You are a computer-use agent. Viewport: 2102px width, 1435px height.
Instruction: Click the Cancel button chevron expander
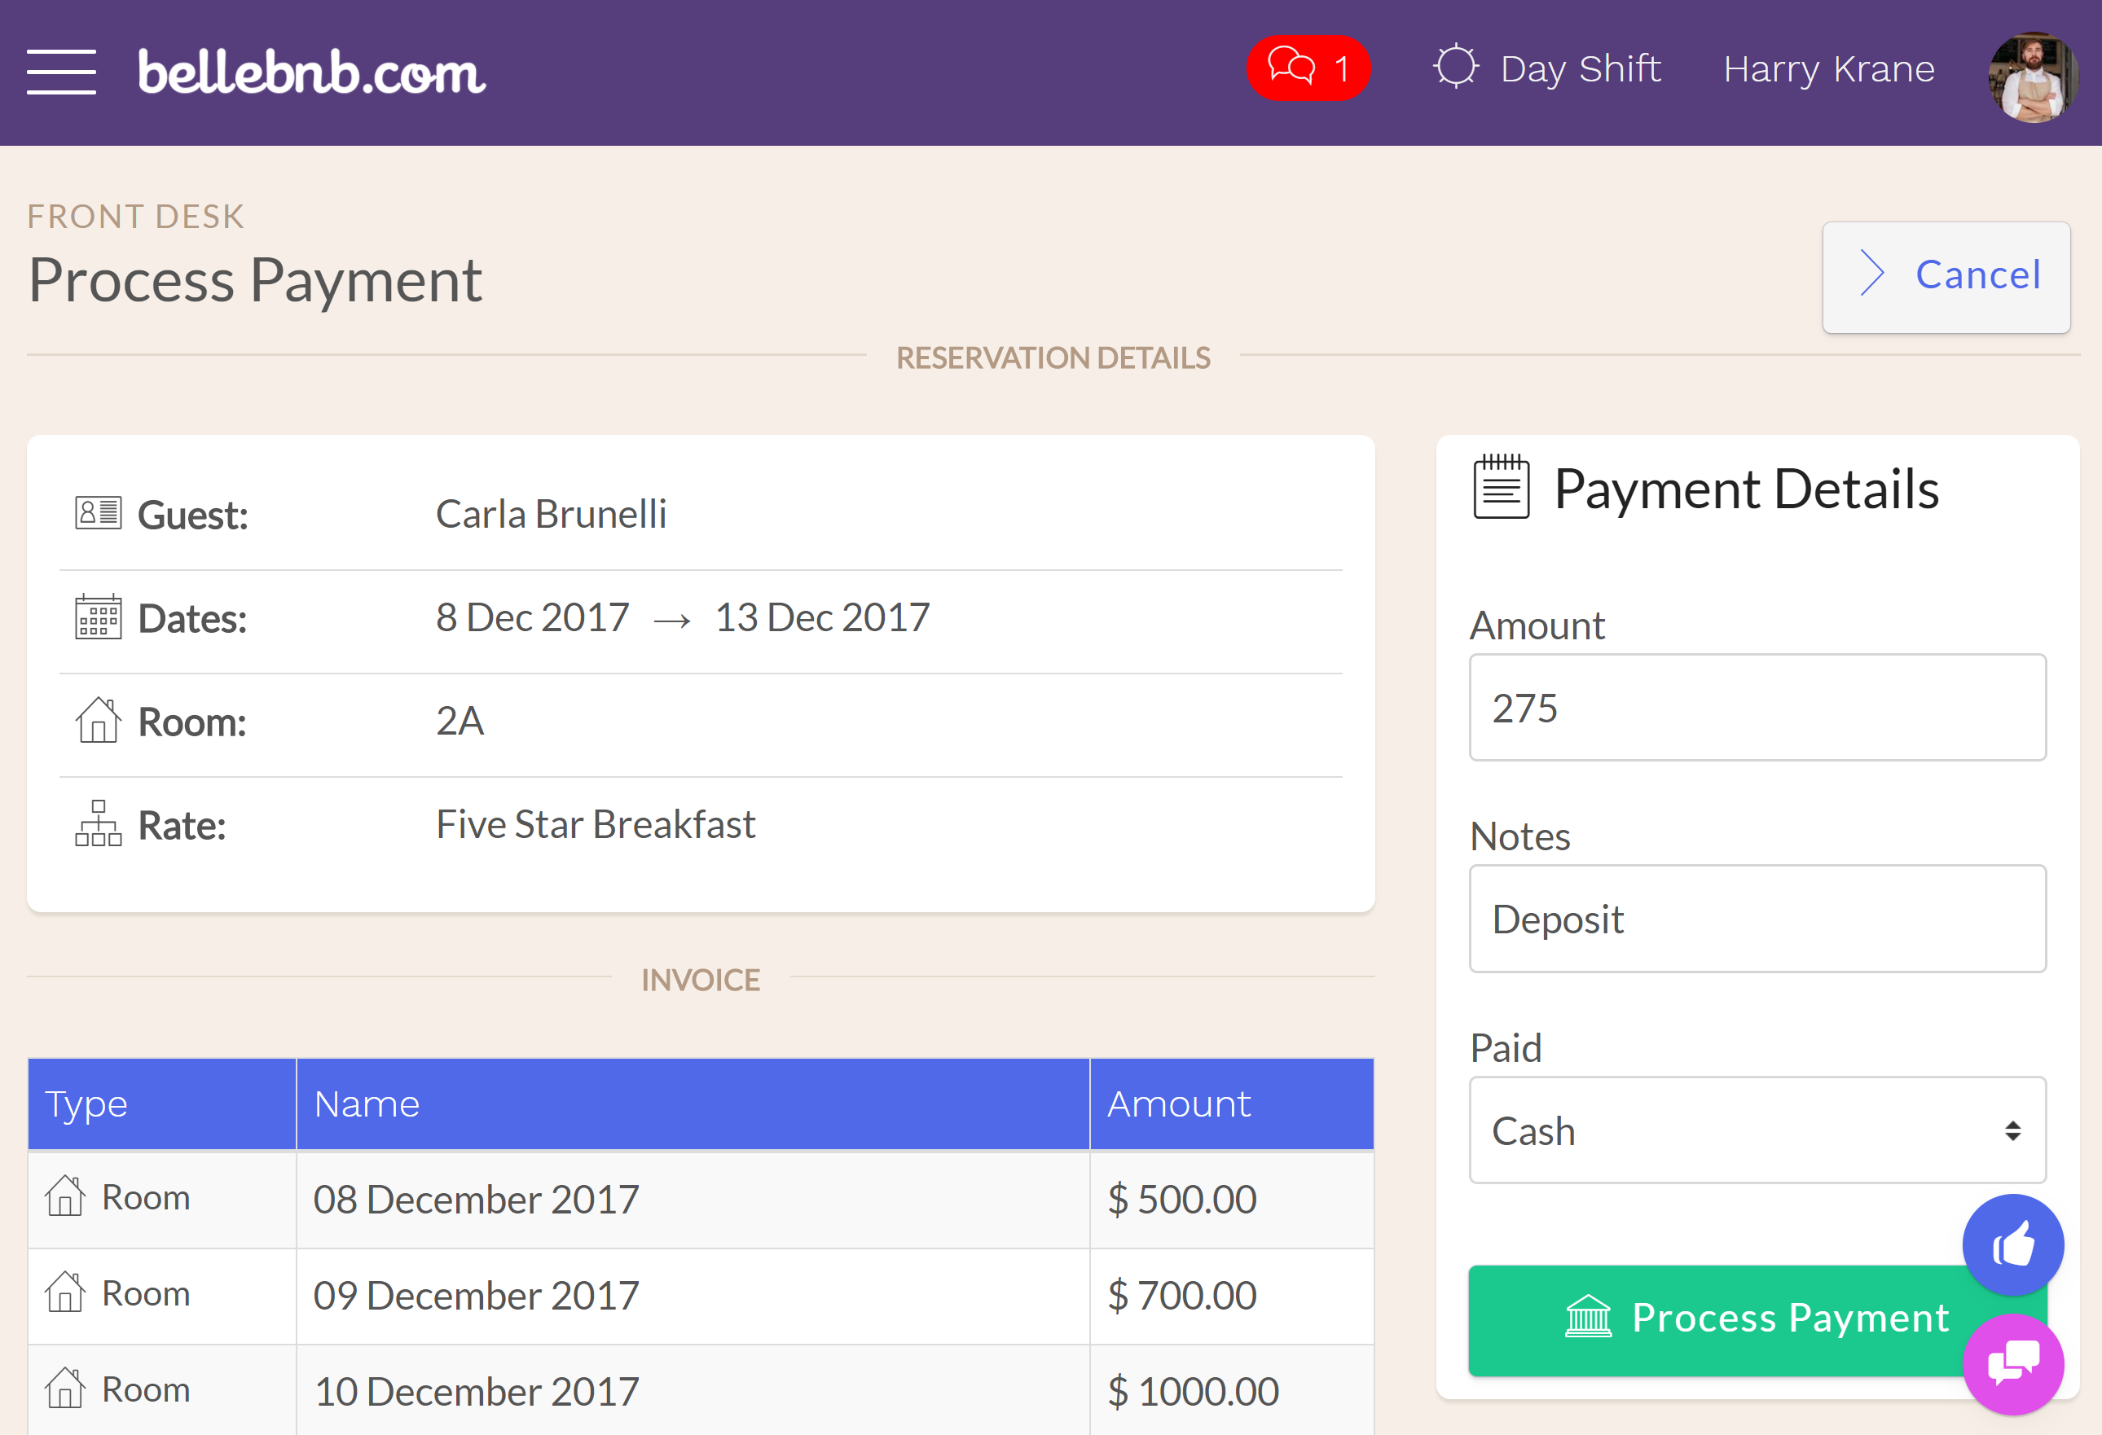pos(1877,273)
